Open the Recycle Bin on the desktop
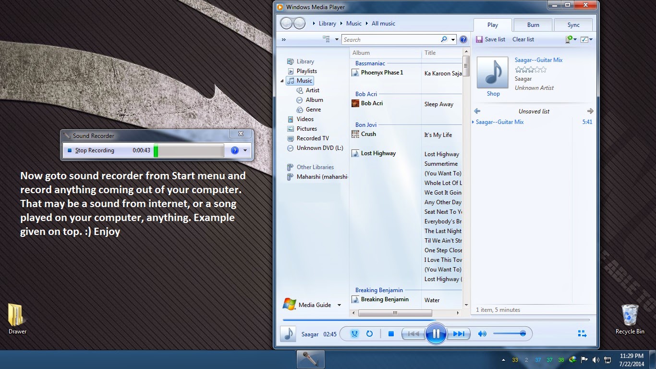 (x=630, y=319)
